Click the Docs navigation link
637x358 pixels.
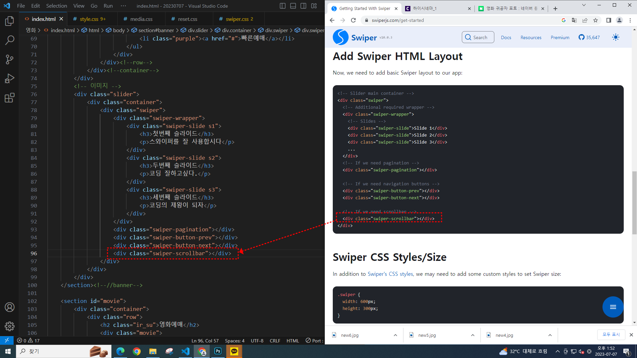pos(506,37)
